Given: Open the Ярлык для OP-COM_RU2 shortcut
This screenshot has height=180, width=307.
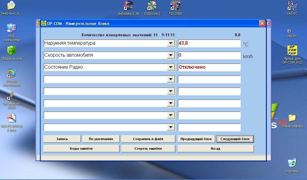Looking at the screenshot, I should coord(292,55).
